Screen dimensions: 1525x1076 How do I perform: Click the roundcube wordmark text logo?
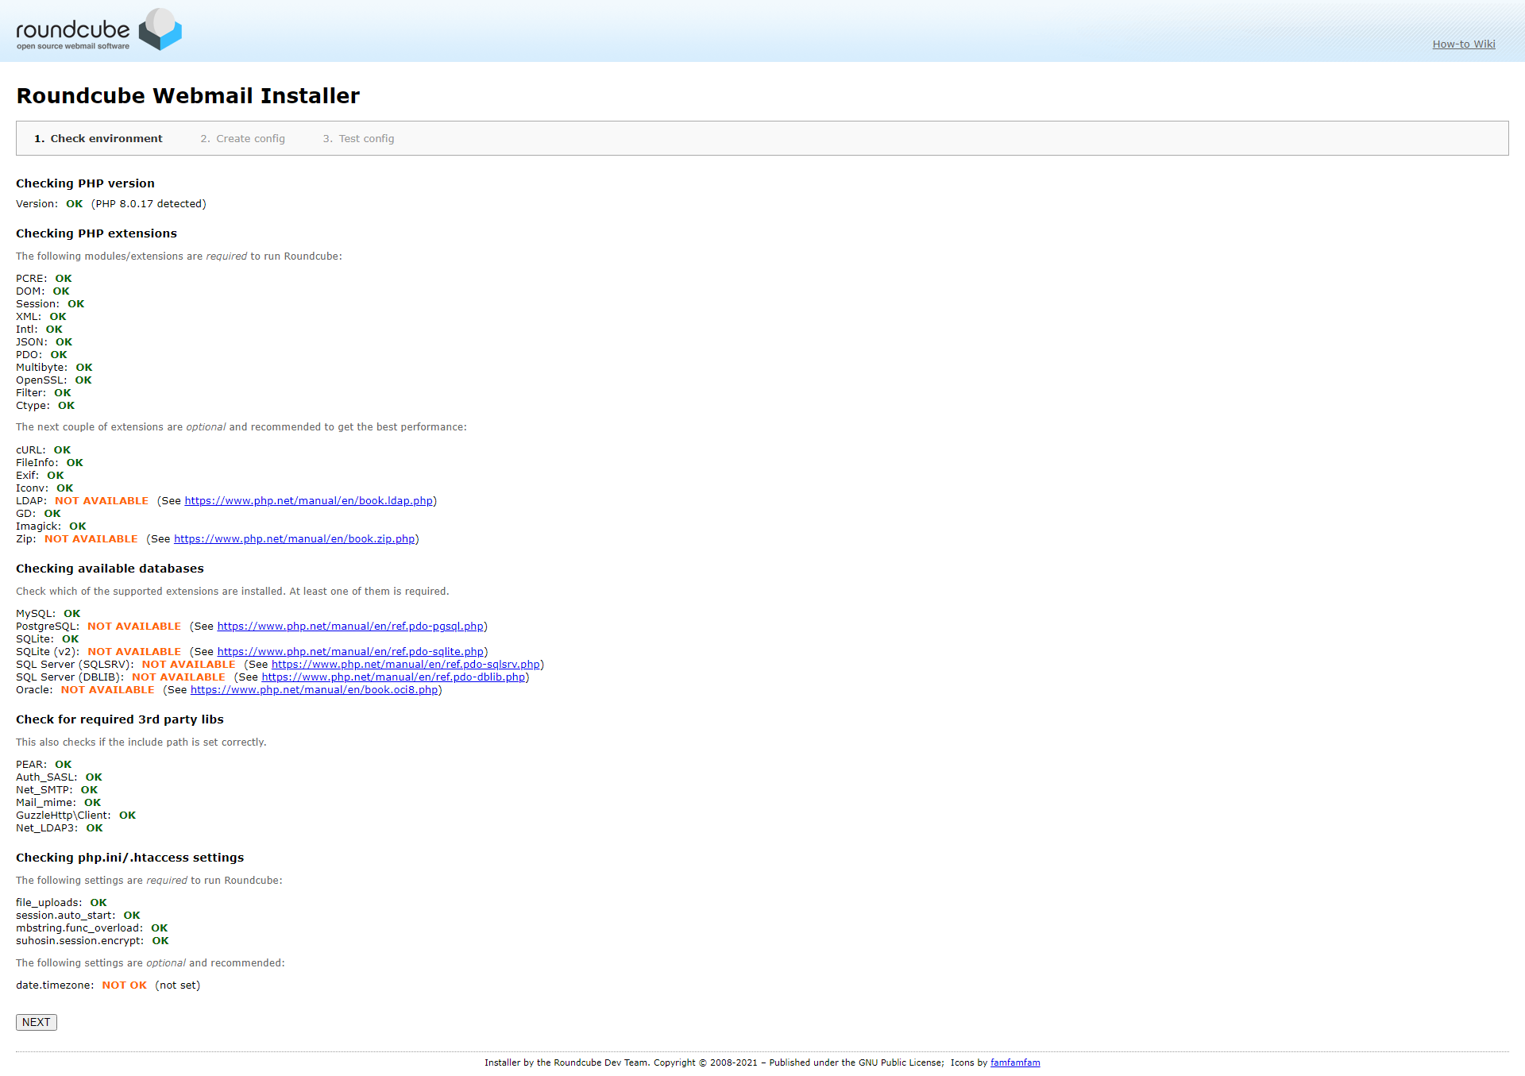point(72,30)
